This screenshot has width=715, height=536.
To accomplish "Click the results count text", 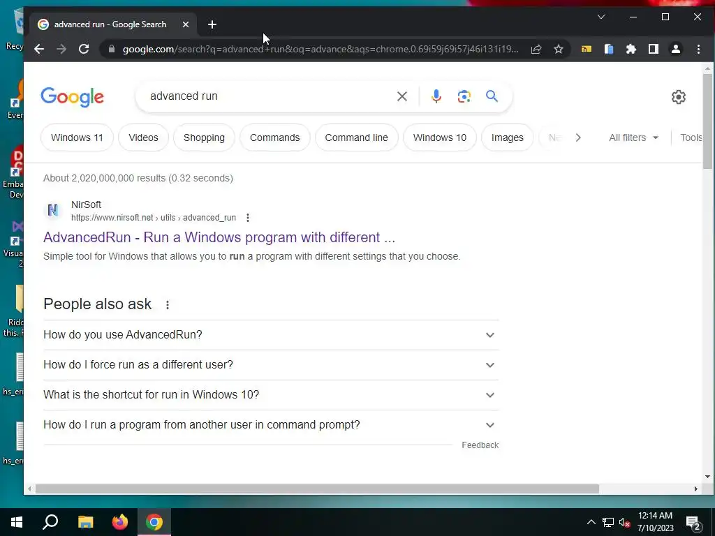I will click(x=138, y=178).
